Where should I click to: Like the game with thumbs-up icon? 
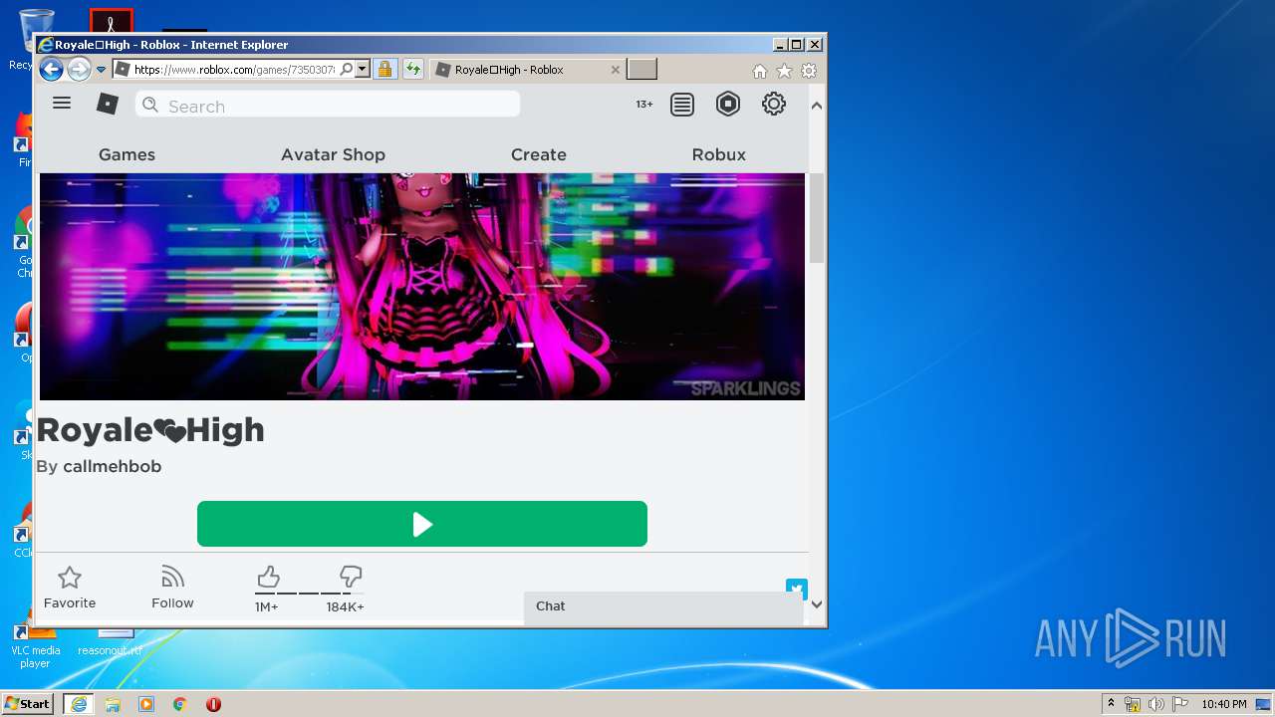(x=268, y=577)
